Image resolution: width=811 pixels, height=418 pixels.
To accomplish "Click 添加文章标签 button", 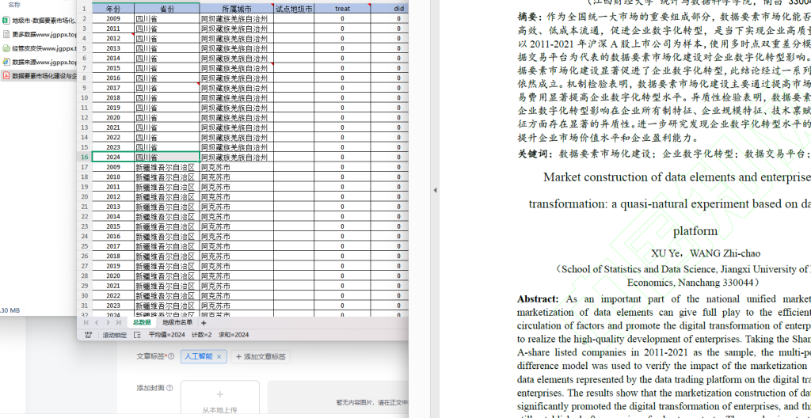I will [x=261, y=356].
